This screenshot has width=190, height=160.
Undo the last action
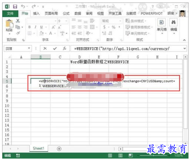click(x=23, y=6)
